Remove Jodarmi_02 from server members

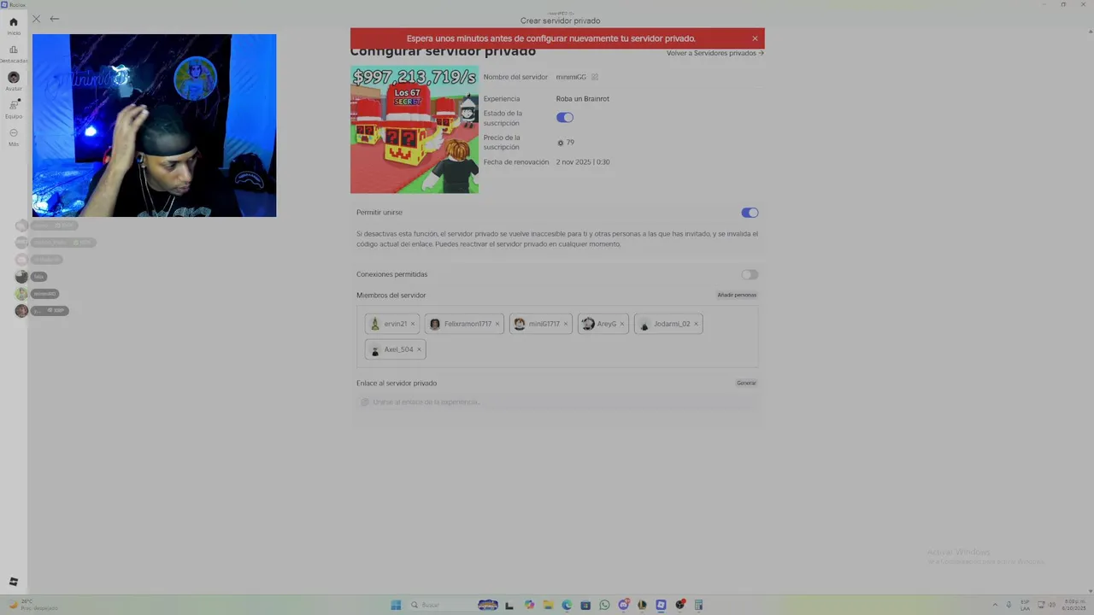(x=697, y=324)
